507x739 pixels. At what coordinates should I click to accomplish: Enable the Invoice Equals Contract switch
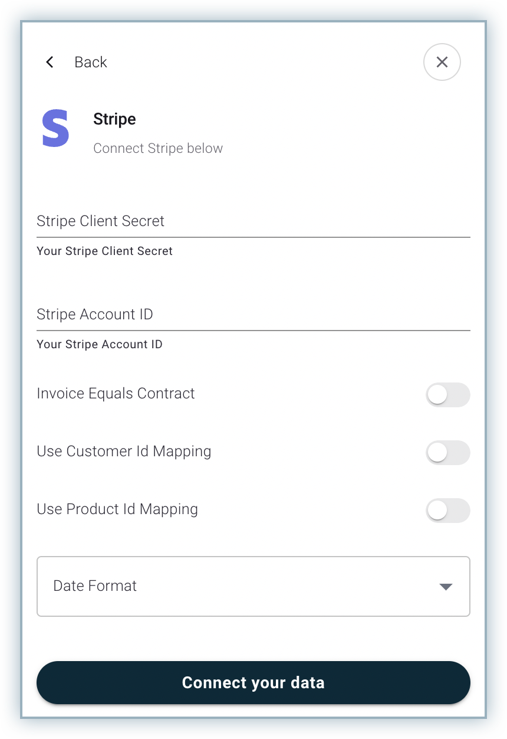tap(447, 395)
